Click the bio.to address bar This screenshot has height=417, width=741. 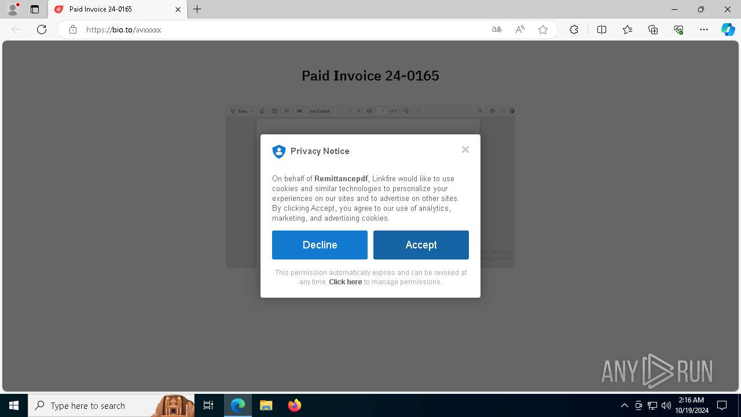click(278, 30)
